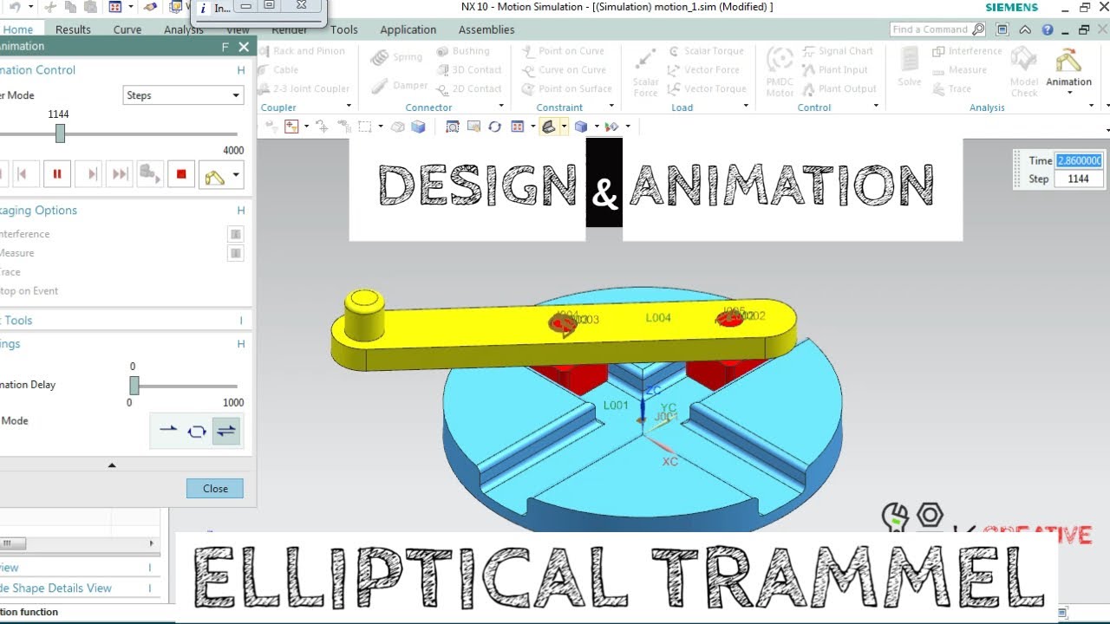Click the blue cube view orientation icon
Screen dimensions: 1110x624
pos(581,127)
